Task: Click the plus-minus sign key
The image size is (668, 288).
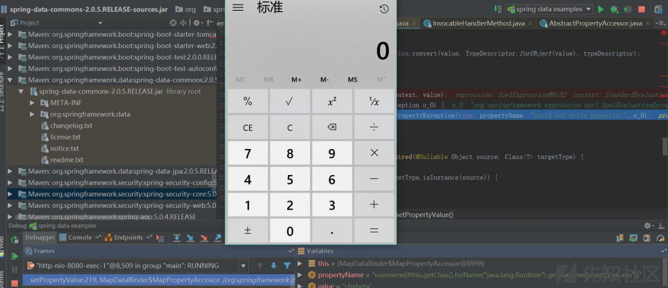Action: pyautogui.click(x=248, y=231)
